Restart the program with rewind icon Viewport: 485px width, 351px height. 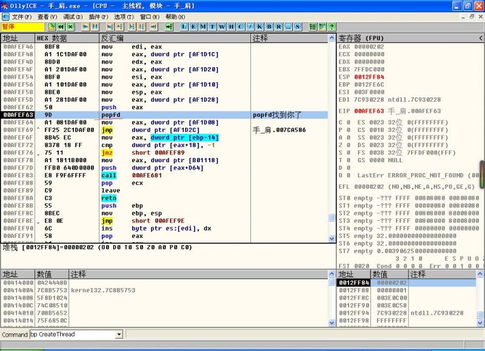click(61, 27)
